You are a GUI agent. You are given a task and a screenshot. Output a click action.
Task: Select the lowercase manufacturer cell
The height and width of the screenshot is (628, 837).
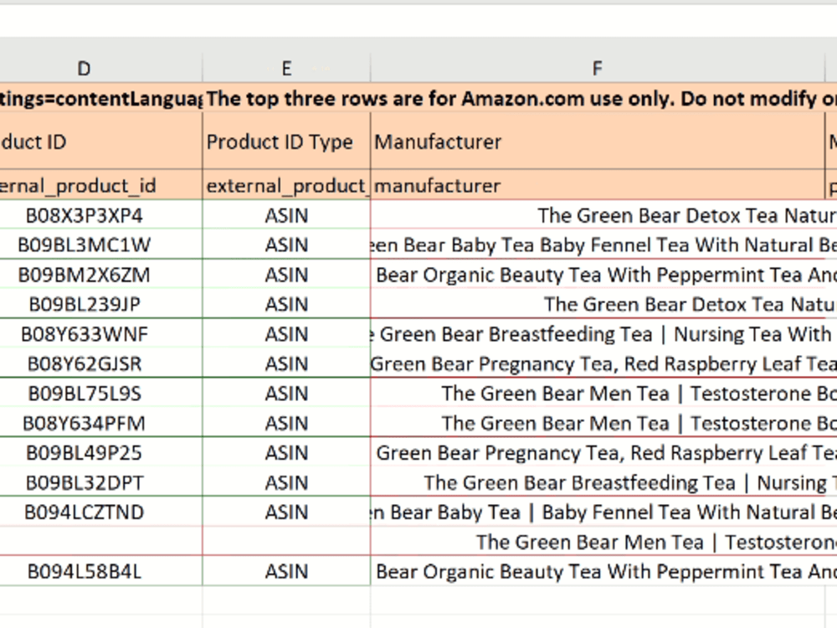click(598, 185)
